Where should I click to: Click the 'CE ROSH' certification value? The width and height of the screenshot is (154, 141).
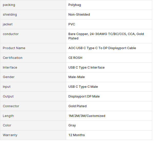point(75,58)
